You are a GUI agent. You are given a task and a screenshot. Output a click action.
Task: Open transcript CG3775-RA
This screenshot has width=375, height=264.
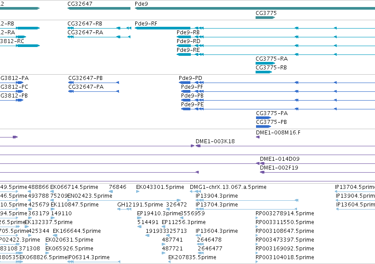tap(272, 59)
